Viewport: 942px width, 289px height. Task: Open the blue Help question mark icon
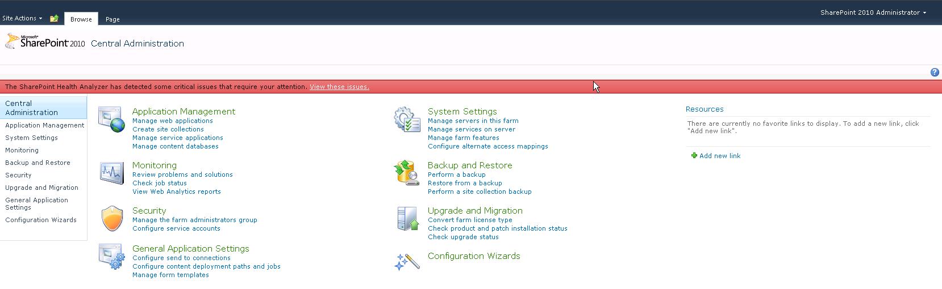click(x=934, y=72)
